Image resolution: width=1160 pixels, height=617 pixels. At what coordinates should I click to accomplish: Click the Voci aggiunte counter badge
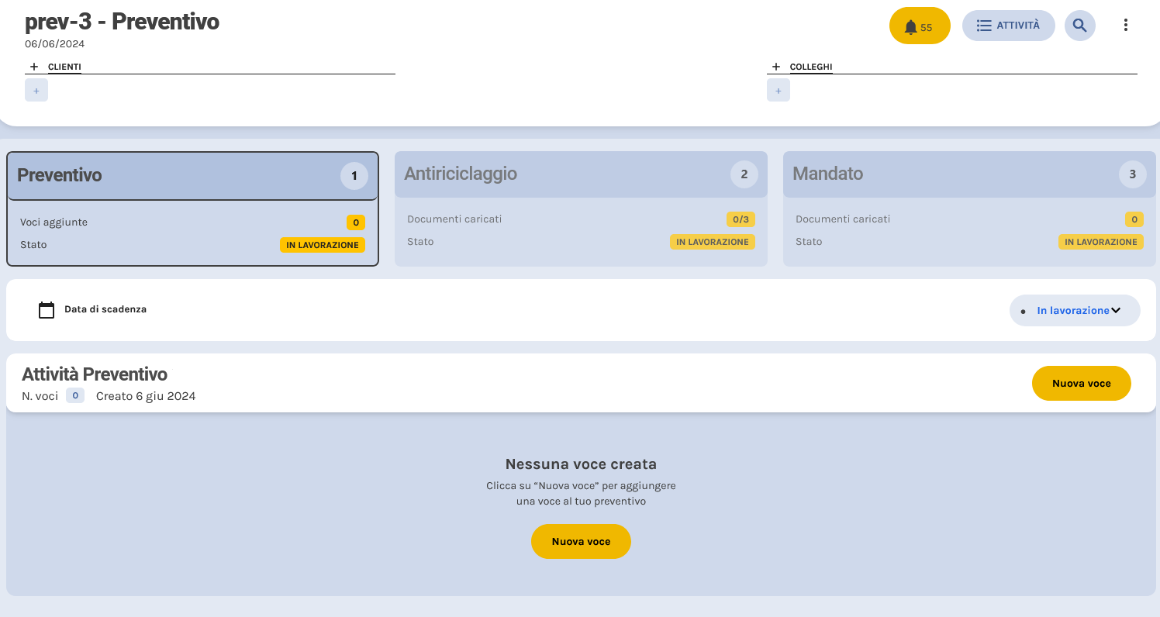(x=355, y=222)
